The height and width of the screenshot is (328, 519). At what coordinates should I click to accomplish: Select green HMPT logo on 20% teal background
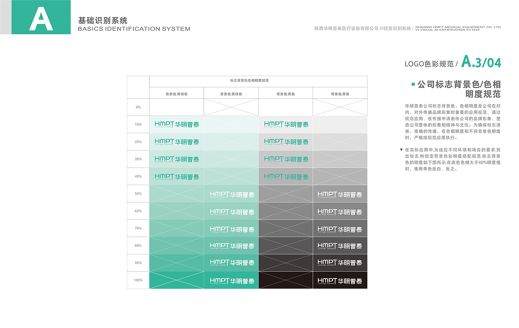[x=177, y=142]
